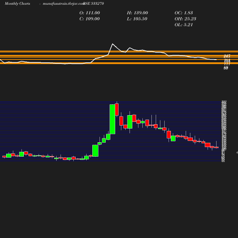Click the last candlestick on the right
This screenshot has height=238, width=238.
pyautogui.click(x=217, y=148)
